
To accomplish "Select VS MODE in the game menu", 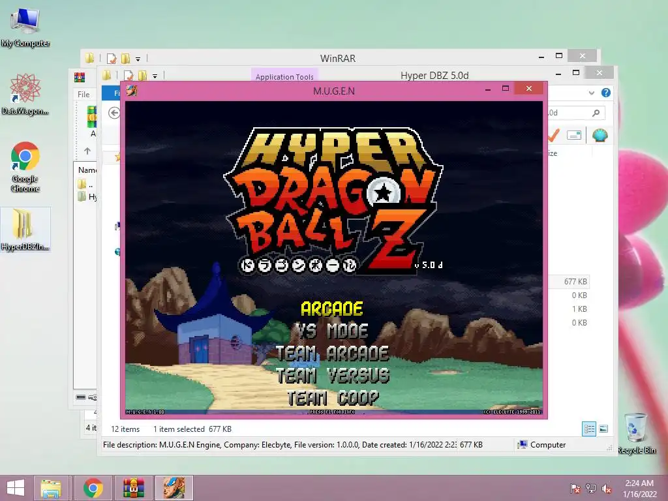I will click(332, 331).
